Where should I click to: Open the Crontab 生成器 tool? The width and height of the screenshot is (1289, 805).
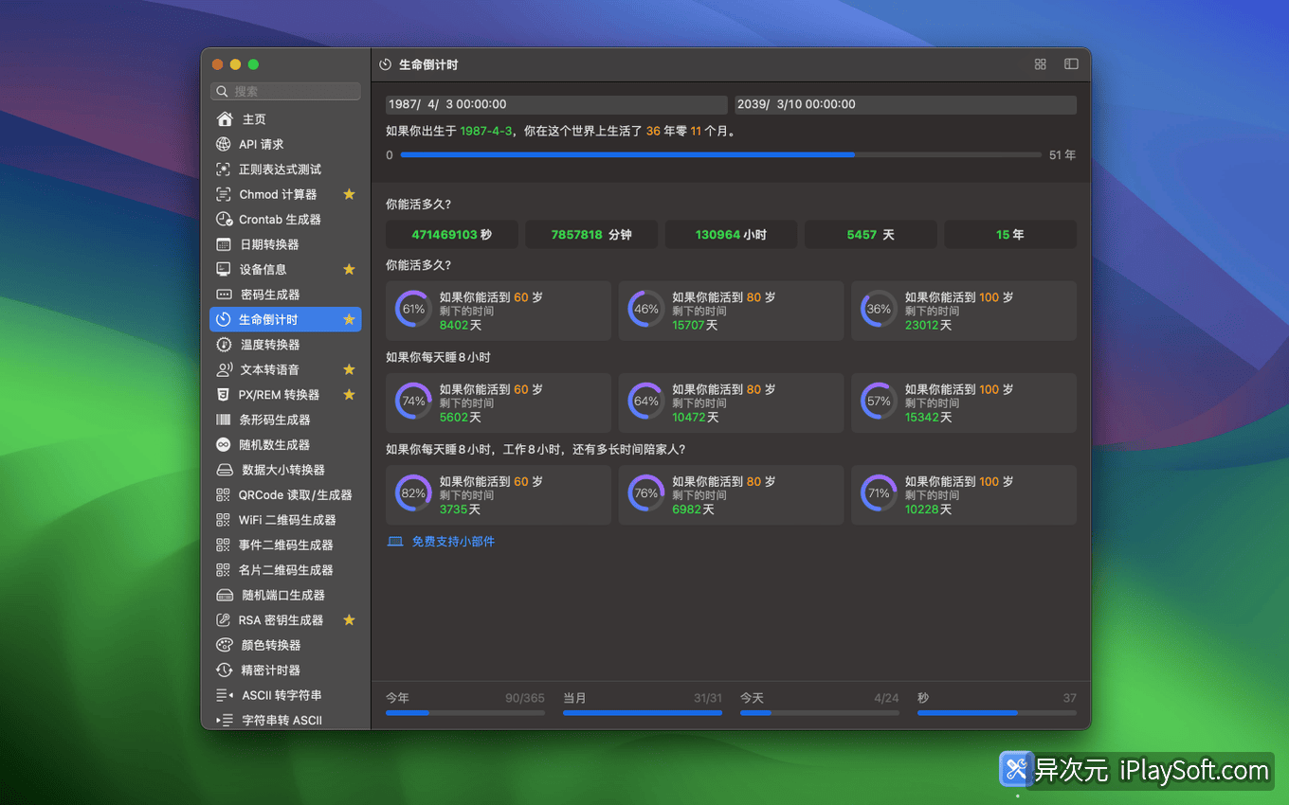275,219
